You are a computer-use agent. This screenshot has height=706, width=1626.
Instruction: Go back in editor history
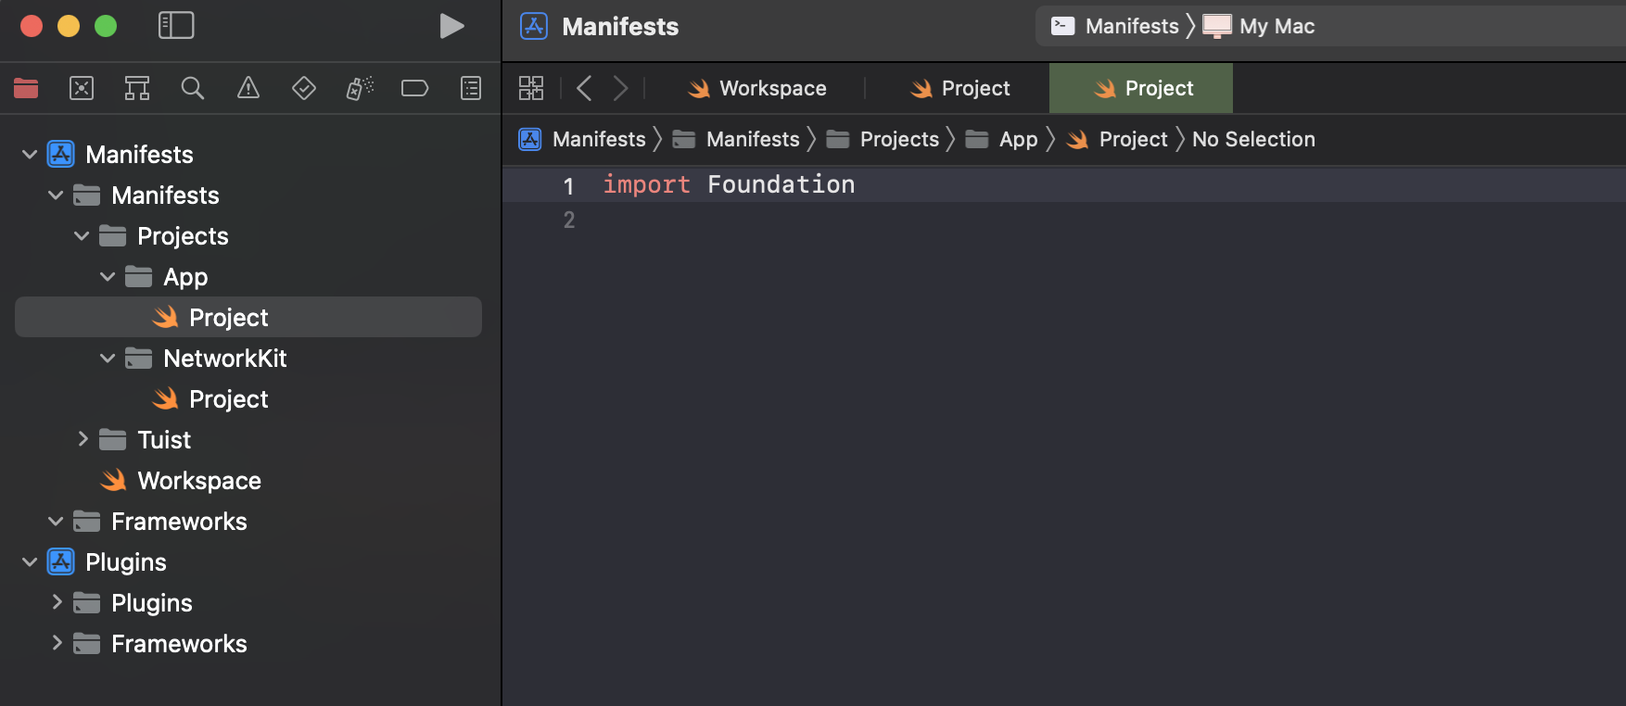tap(584, 88)
